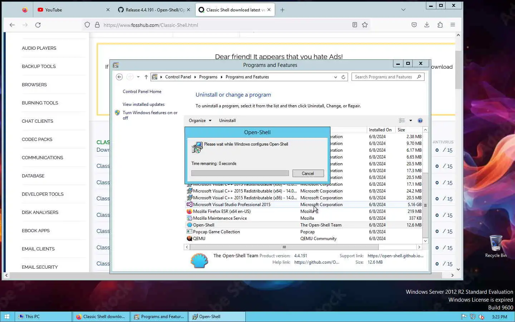Image resolution: width=515 pixels, height=322 pixels.
Task: Open Firefox downloads arrow icon
Action: point(427,25)
